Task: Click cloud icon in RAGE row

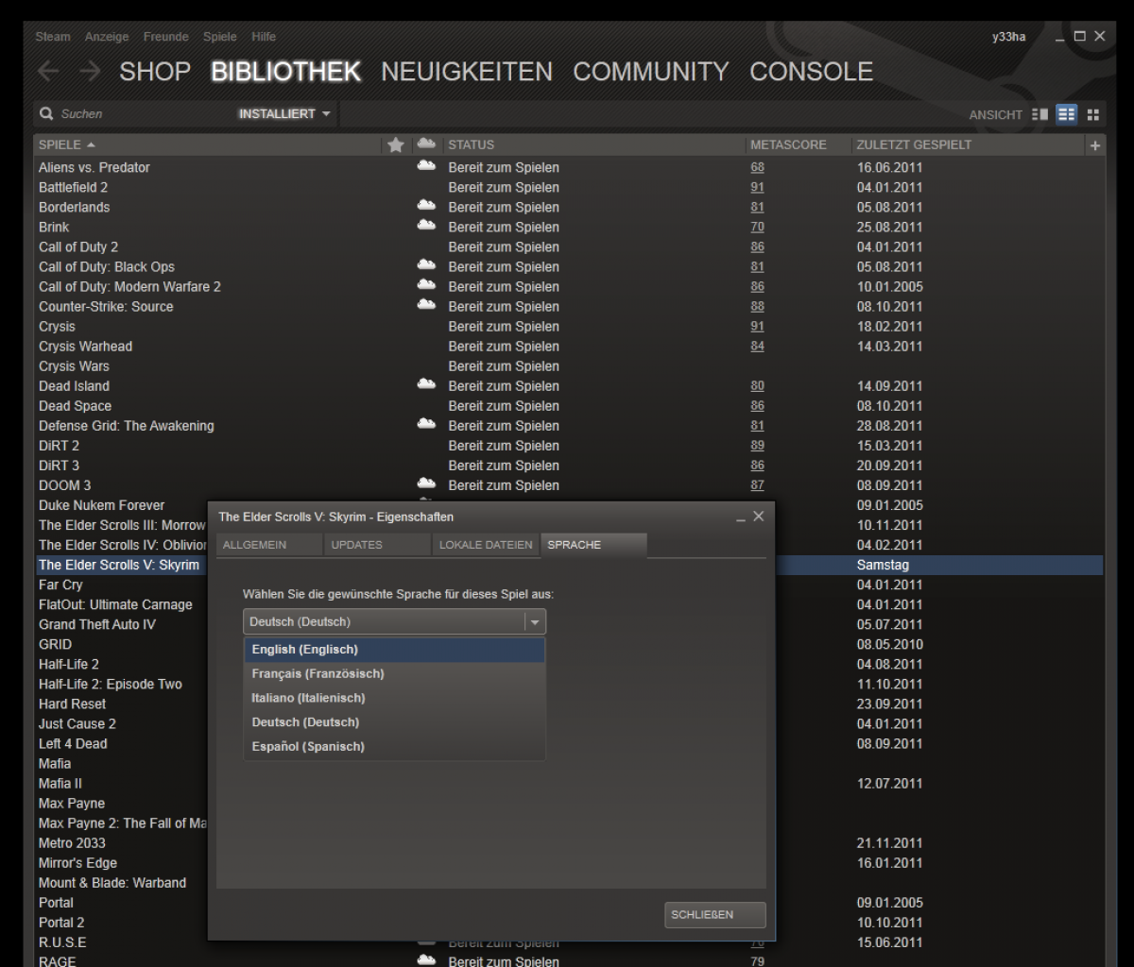Action: tap(426, 960)
